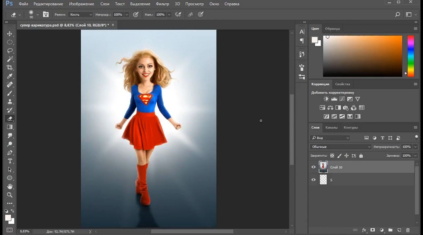Screen dimensions: 423x235
Task: Open the layer Непрозрачность dropdown arrow
Action: click(x=415, y=147)
